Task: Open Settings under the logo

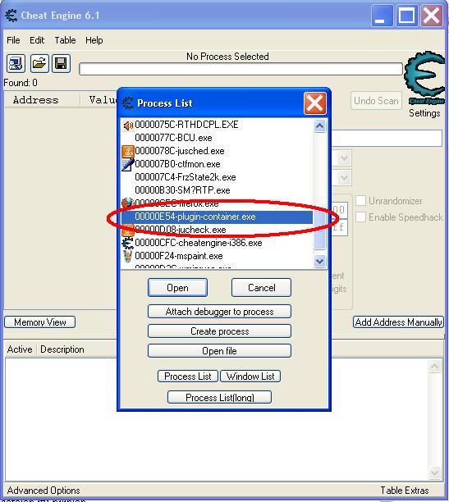Action: click(x=424, y=113)
